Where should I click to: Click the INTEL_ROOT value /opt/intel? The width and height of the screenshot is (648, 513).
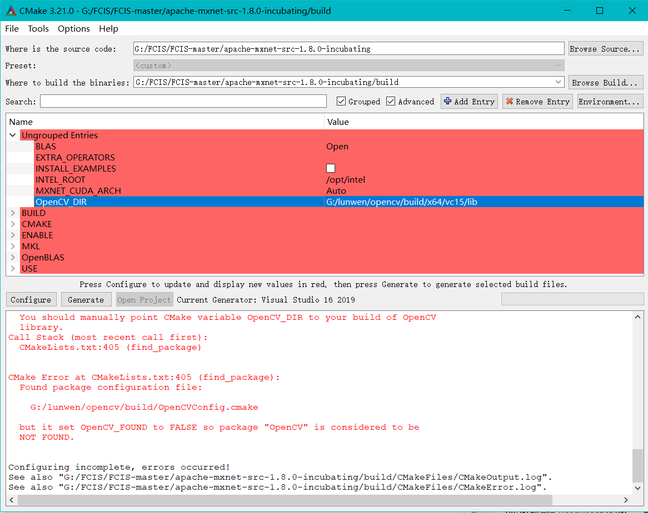click(x=346, y=179)
